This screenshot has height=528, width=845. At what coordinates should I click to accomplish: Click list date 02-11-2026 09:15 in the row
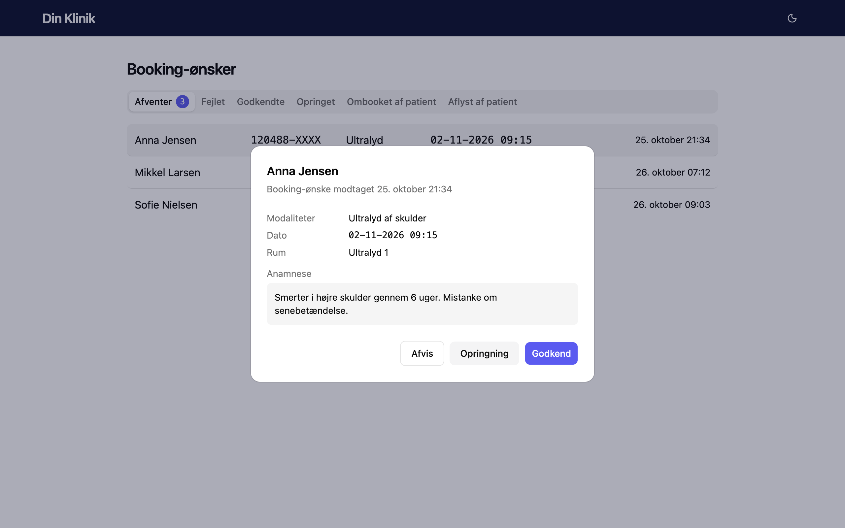[x=481, y=140]
